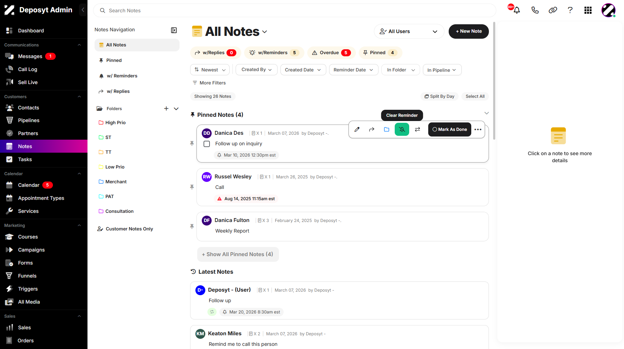
Task: Toggle the w/Reminders filter chip
Action: [274, 53]
